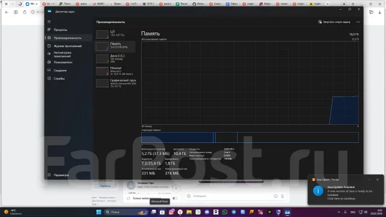Open Автозагрузка приложений section

(x=63, y=54)
